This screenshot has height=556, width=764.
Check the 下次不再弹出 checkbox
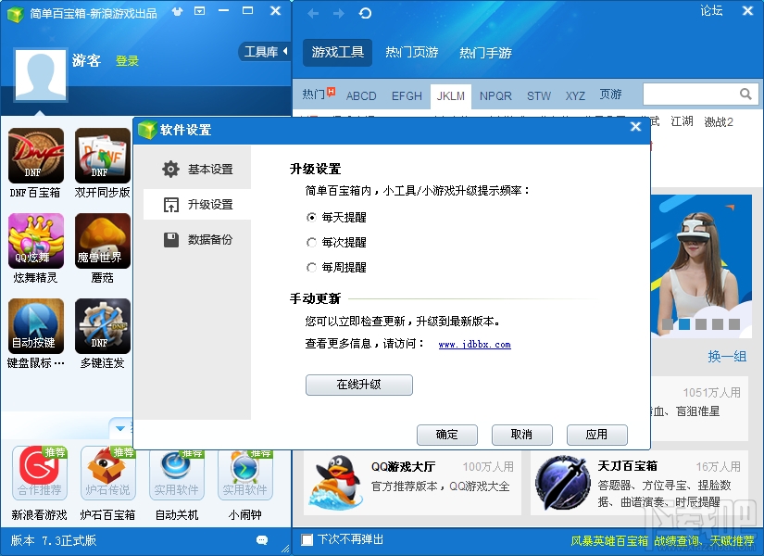point(306,538)
